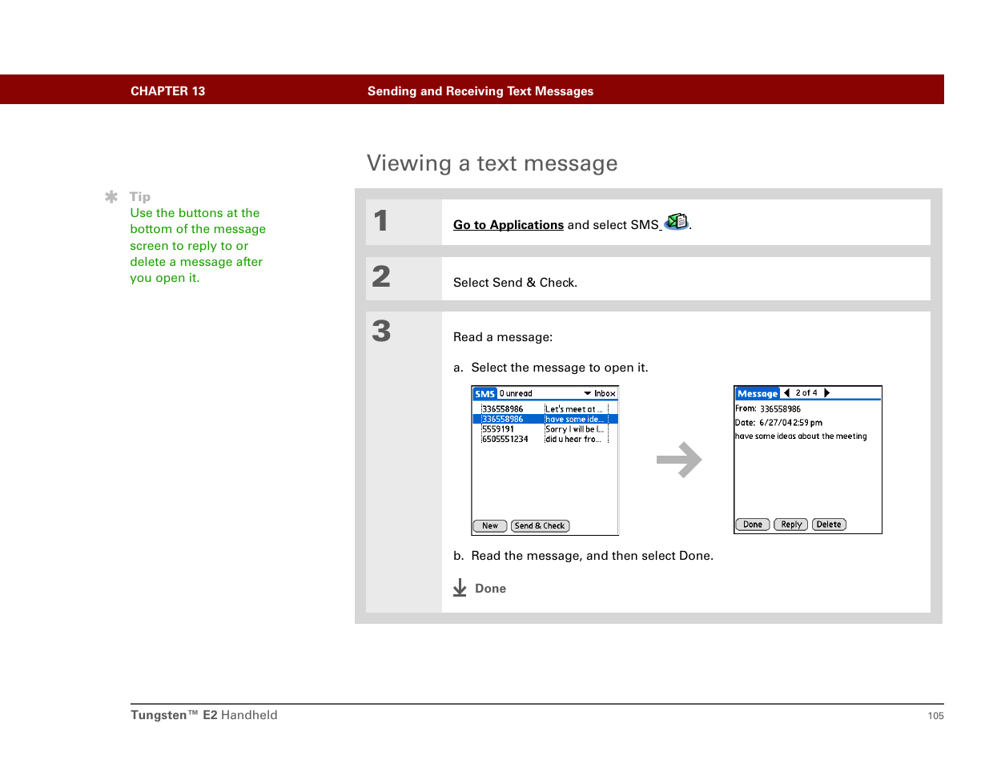This screenshot has width=989, height=764.
Task: Click the Tungsten E2 Handheld footer text
Action: (x=204, y=715)
